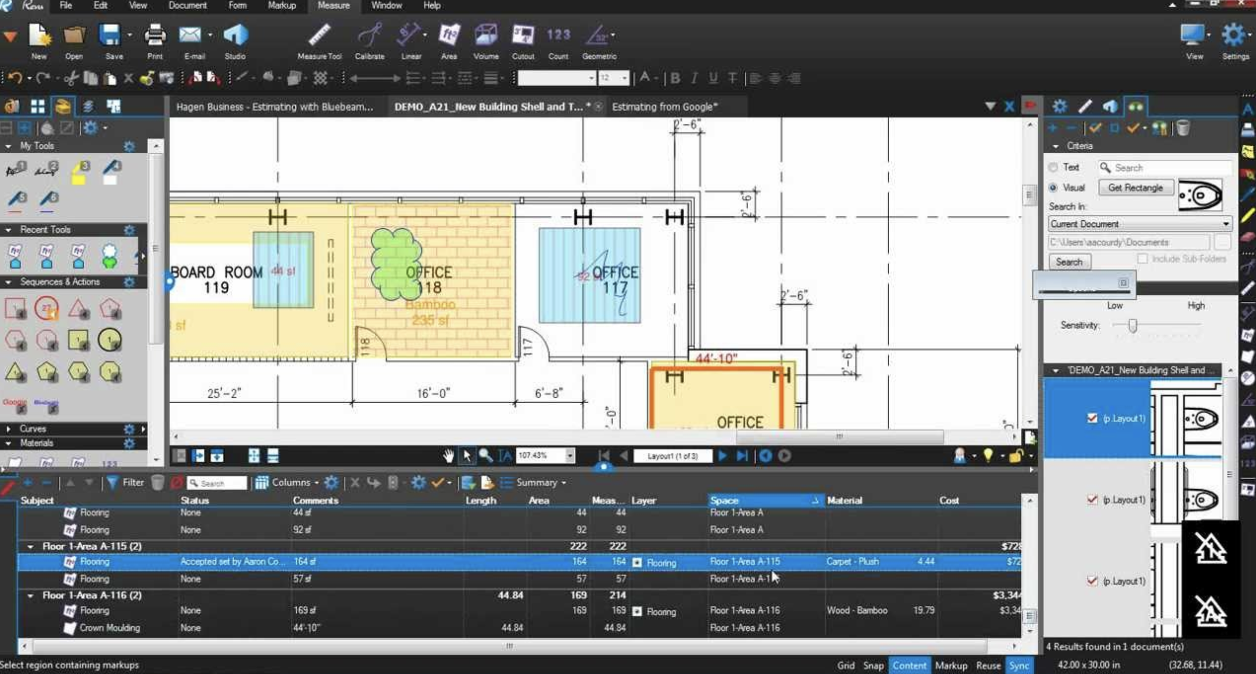Activate the Volume measurement tool

(x=485, y=40)
